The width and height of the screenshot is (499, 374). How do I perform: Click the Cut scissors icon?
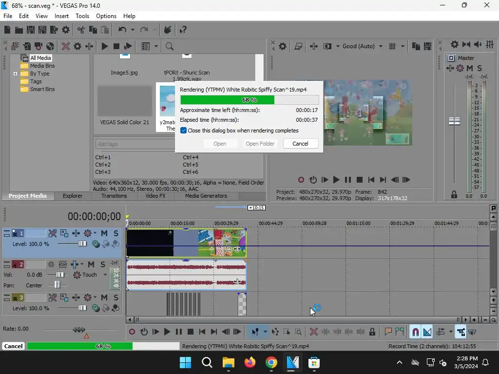pyautogui.click(x=81, y=30)
